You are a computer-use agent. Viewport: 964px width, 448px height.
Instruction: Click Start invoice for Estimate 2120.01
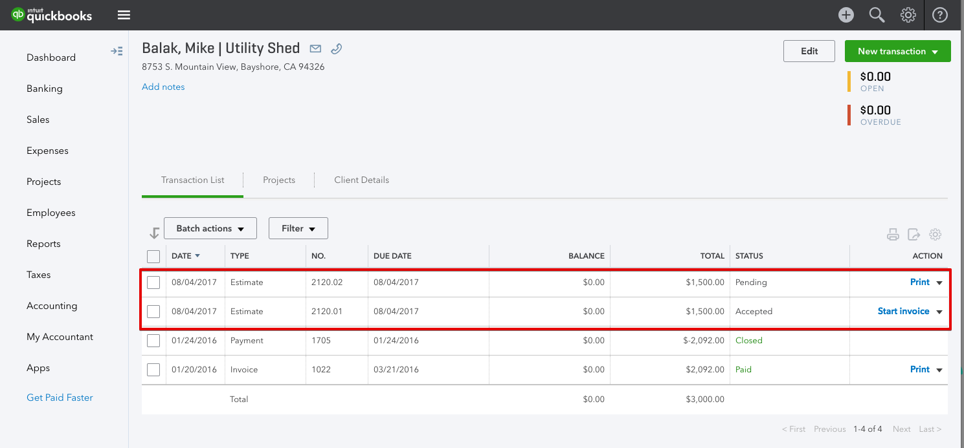tap(903, 311)
